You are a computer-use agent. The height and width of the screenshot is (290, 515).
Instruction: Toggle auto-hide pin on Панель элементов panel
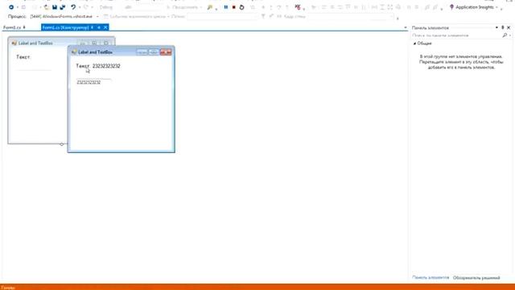tap(502, 28)
